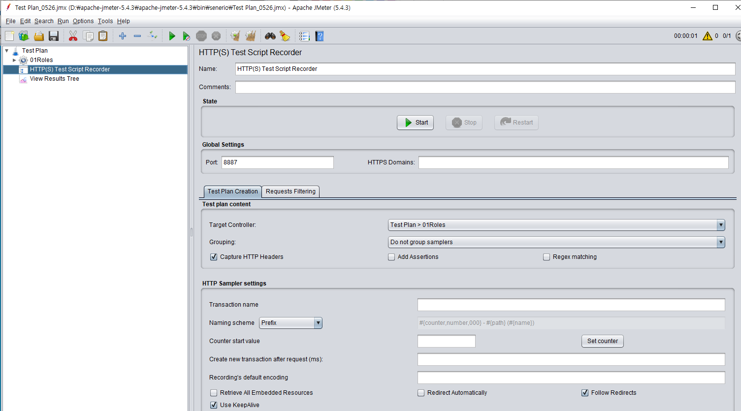The height and width of the screenshot is (411, 741).
Task: Click the Shutdown X icon
Action: 216,36
